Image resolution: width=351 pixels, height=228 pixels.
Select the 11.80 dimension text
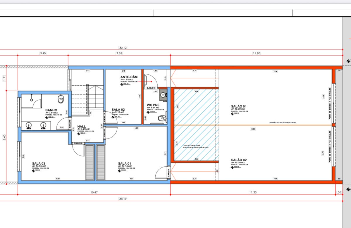tap(257, 53)
